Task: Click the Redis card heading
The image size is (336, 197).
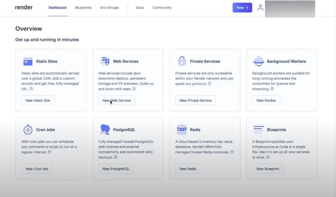Action: (195, 129)
